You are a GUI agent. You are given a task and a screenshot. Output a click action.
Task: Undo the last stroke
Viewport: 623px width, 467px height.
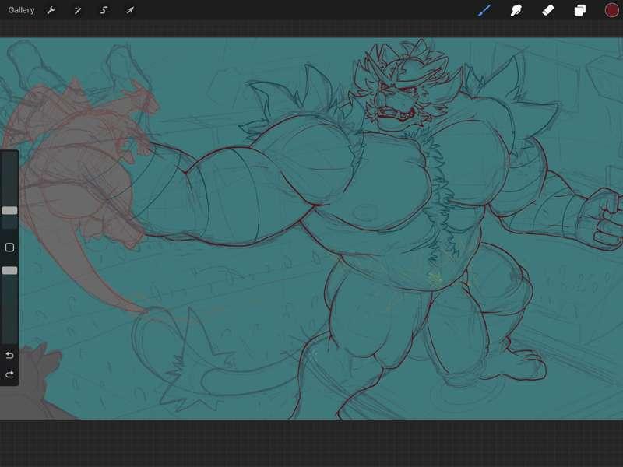click(x=9, y=355)
